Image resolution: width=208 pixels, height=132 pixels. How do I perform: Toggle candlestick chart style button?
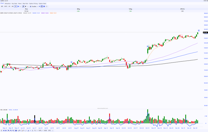(23, 6)
